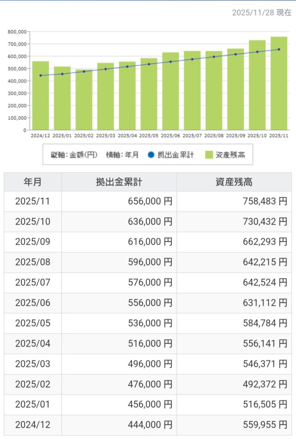The height and width of the screenshot is (439, 296).
Task: Click the 資産残高 table column header
Action: pyautogui.click(x=234, y=182)
